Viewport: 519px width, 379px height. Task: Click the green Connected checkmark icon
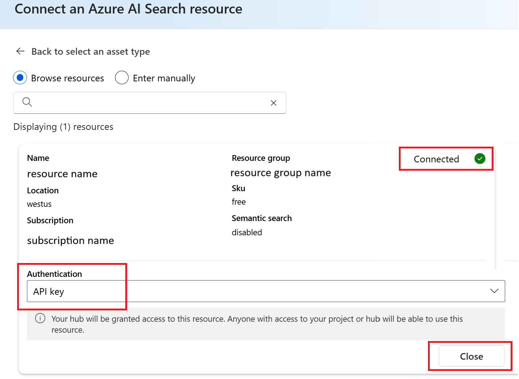(x=480, y=159)
